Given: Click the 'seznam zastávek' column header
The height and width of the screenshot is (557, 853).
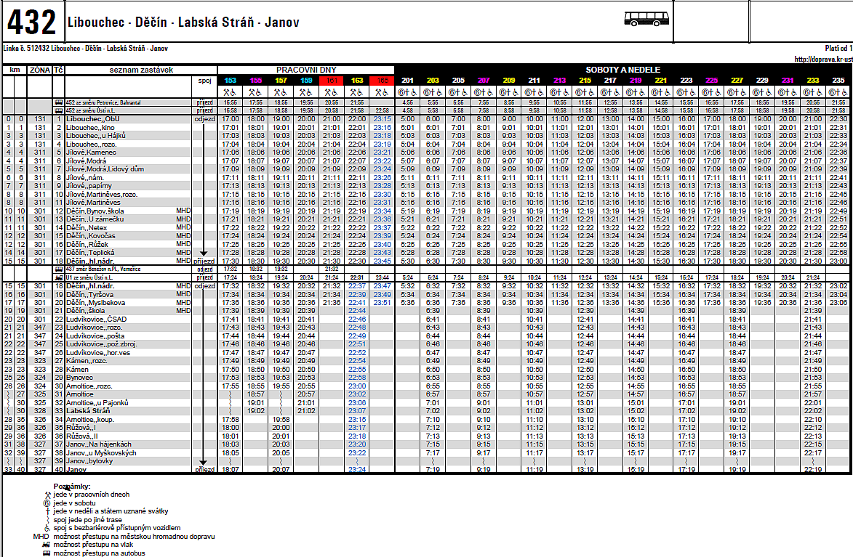Looking at the screenshot, I should pos(142,70).
